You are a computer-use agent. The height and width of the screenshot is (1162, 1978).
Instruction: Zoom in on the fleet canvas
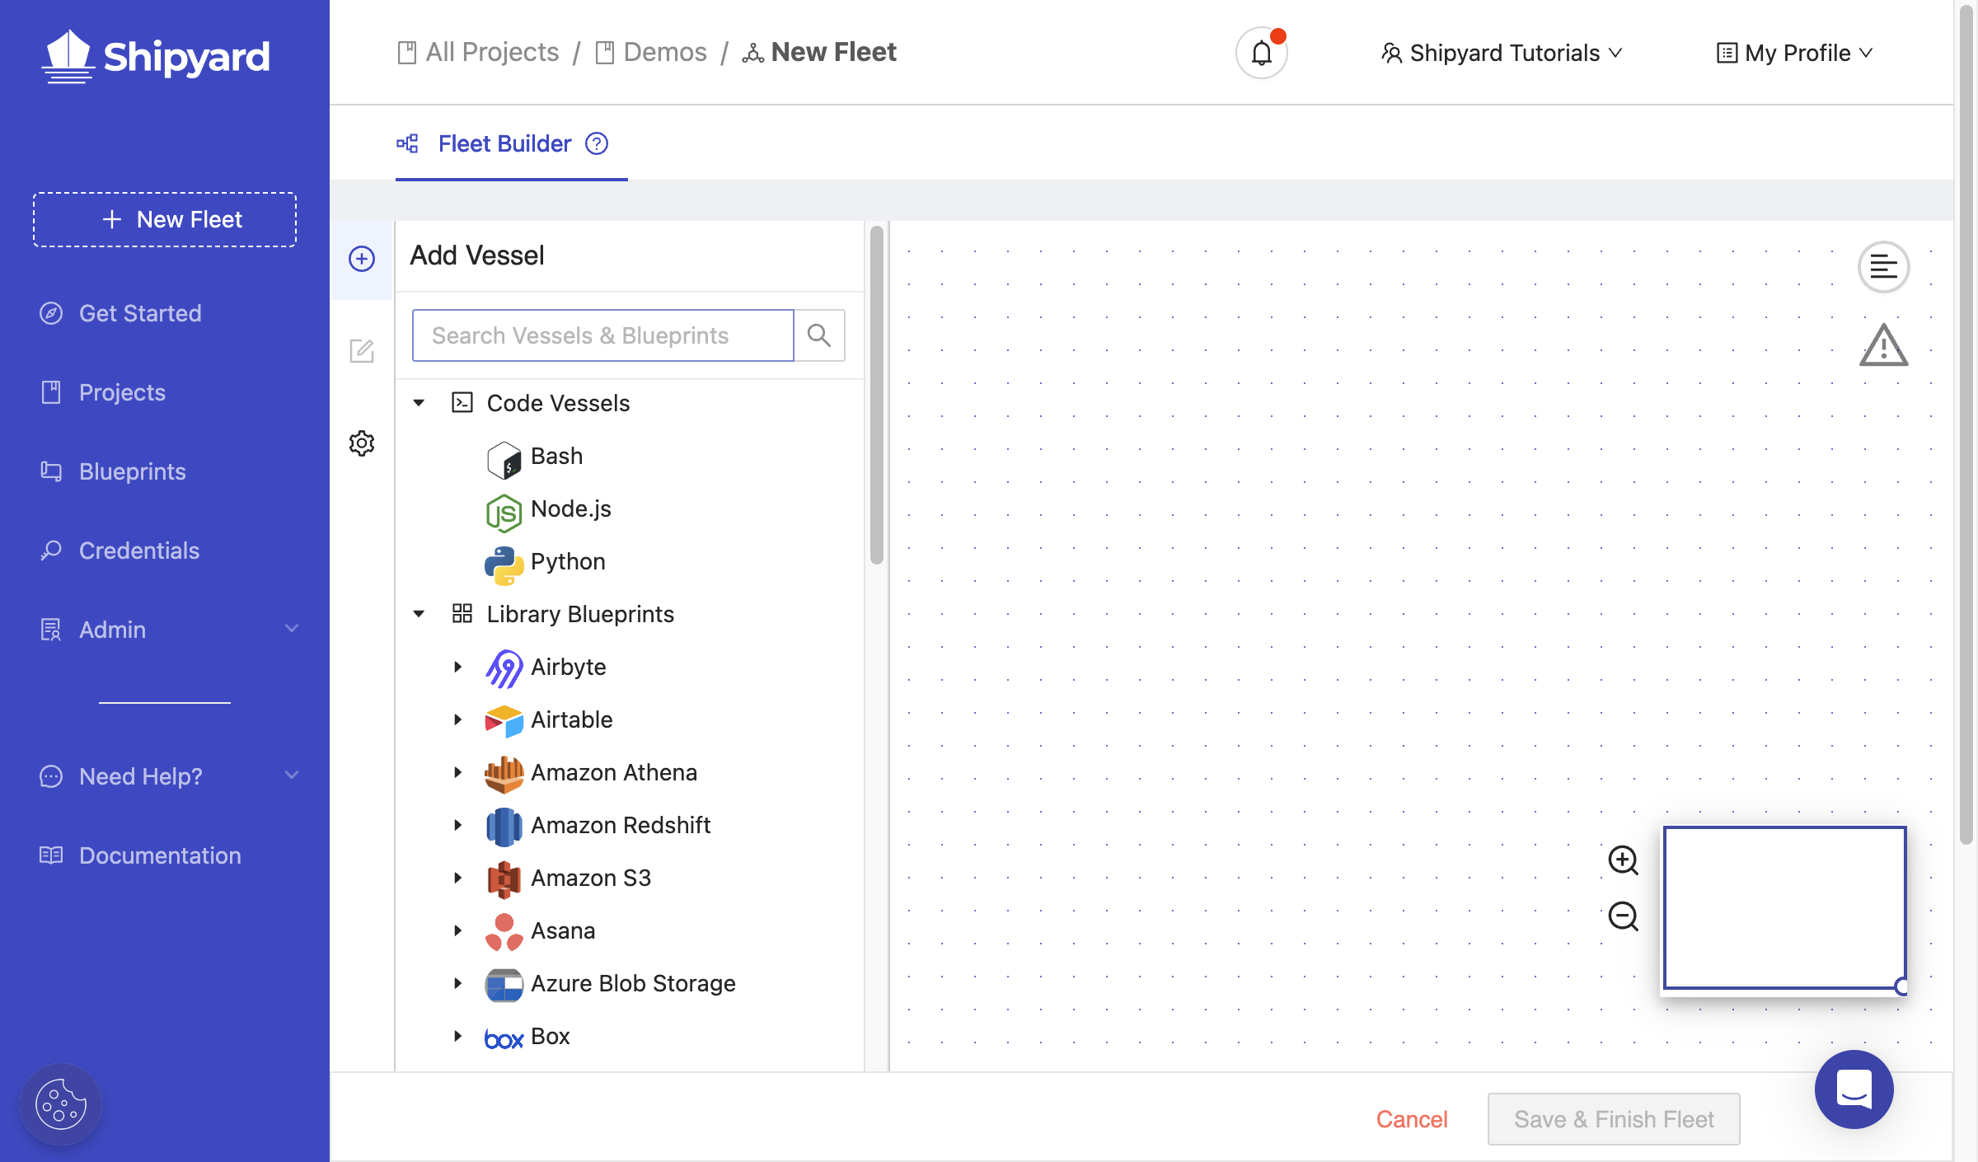1624,860
